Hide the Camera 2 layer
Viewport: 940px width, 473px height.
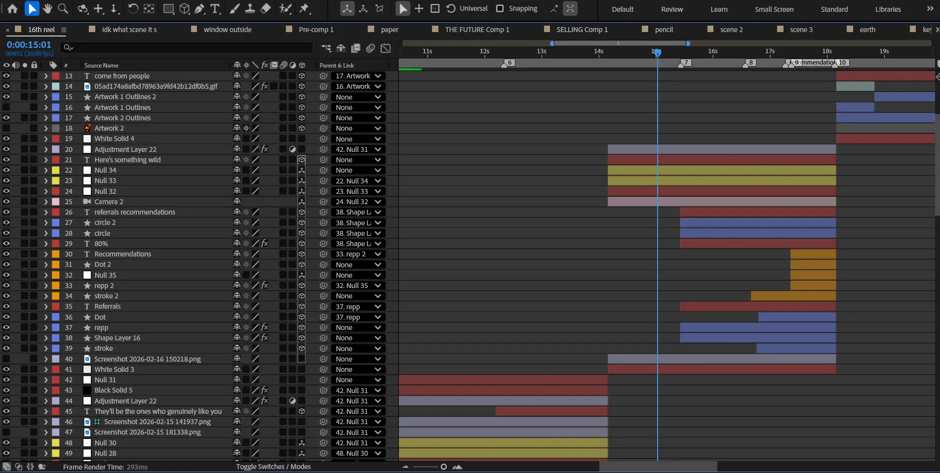[x=6, y=202]
